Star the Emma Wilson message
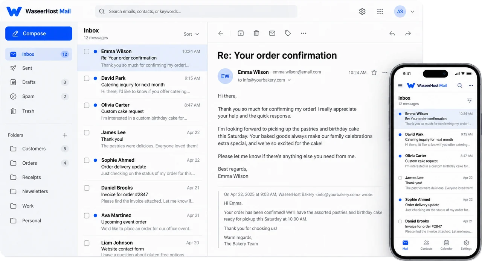This screenshot has height=261, width=482. point(374,73)
